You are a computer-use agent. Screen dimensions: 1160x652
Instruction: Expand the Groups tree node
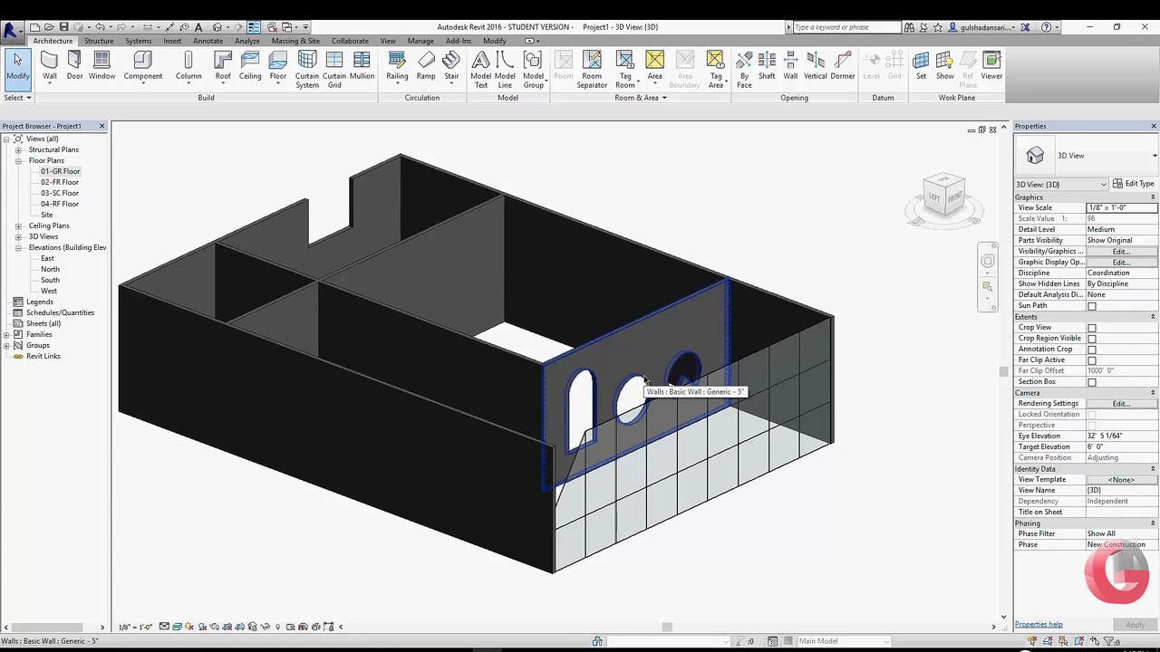(6, 346)
